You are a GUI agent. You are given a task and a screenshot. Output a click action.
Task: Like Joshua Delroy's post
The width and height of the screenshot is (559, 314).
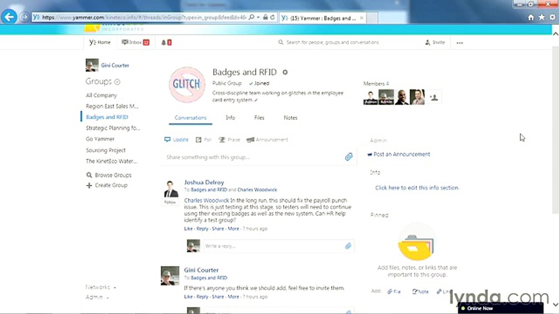click(188, 229)
